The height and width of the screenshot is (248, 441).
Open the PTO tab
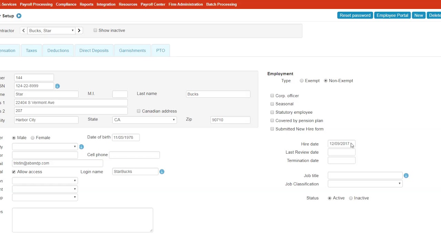[161, 50]
